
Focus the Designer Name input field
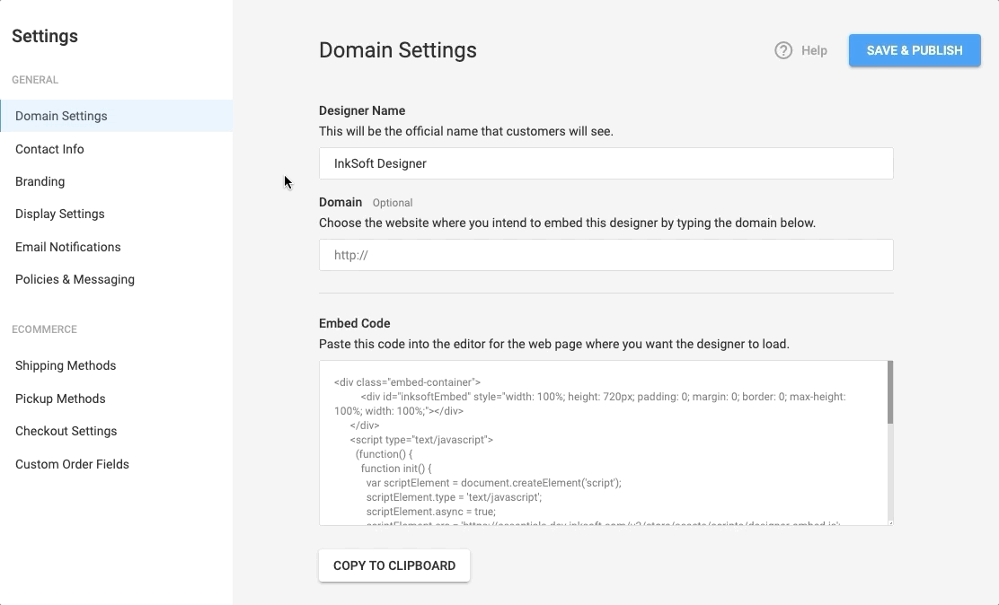coord(606,163)
